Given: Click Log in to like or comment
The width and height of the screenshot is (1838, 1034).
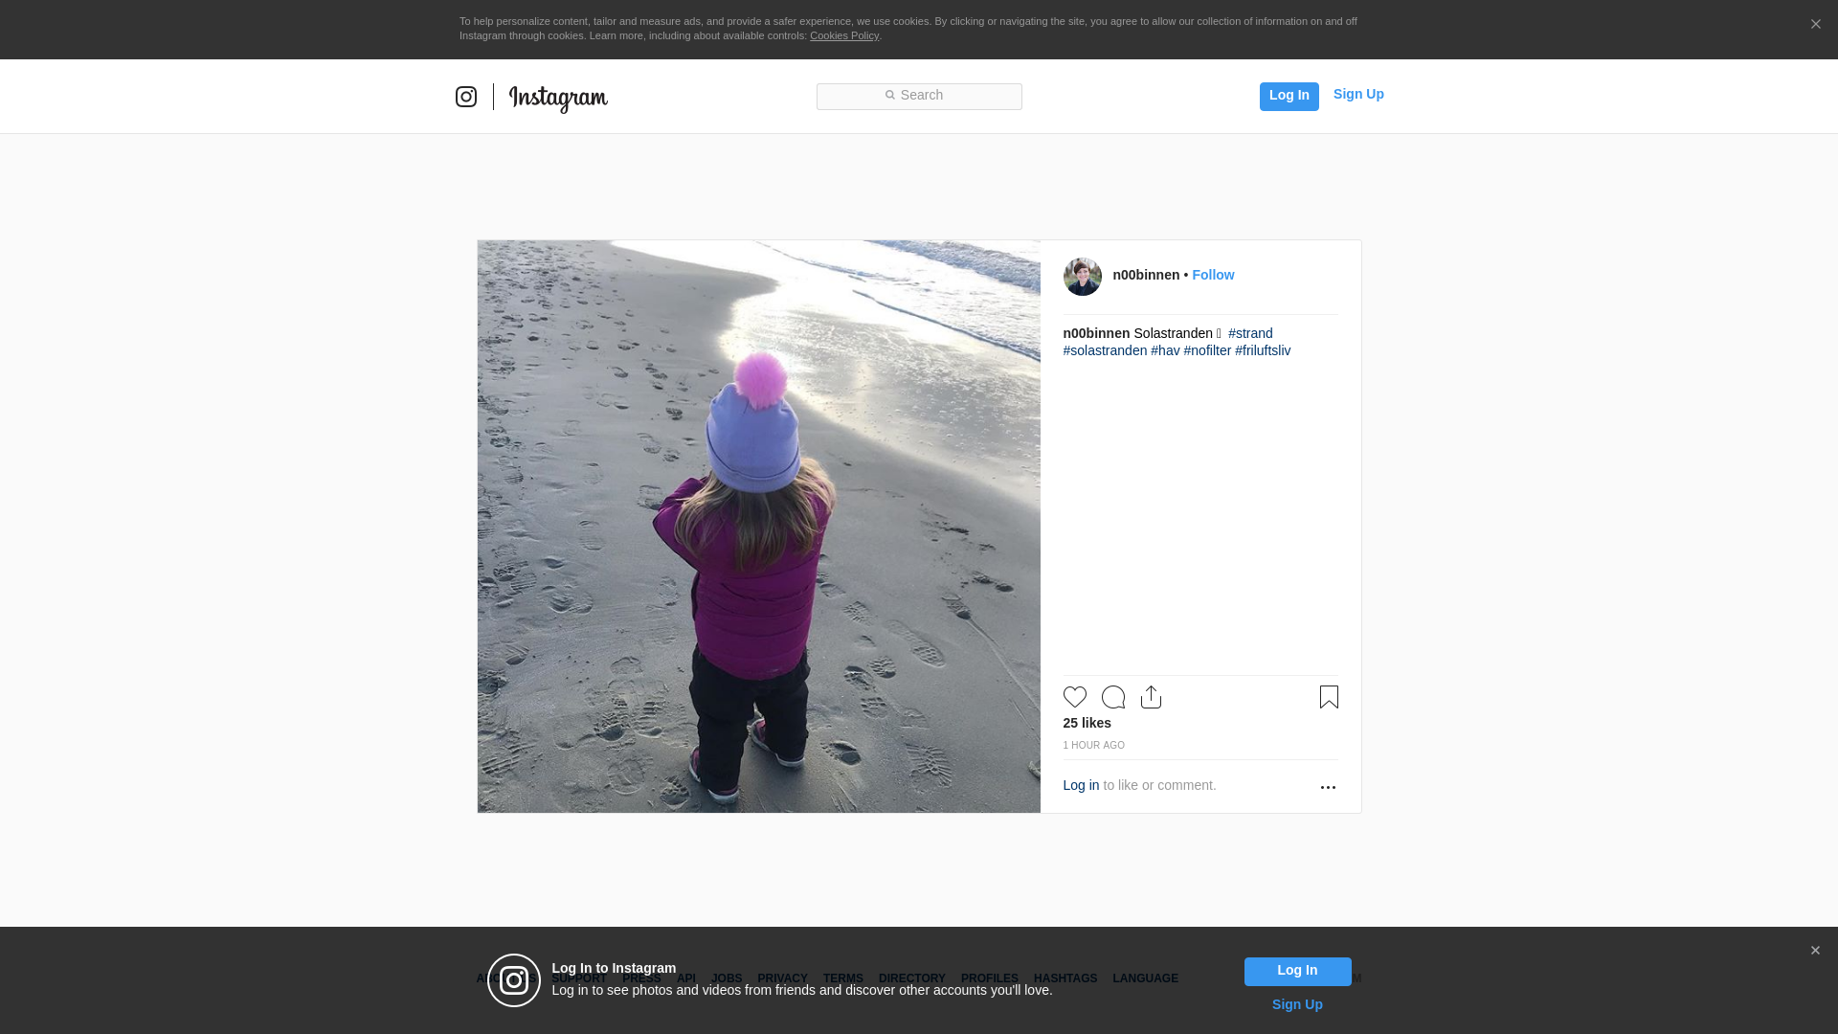Looking at the screenshot, I should [1081, 785].
